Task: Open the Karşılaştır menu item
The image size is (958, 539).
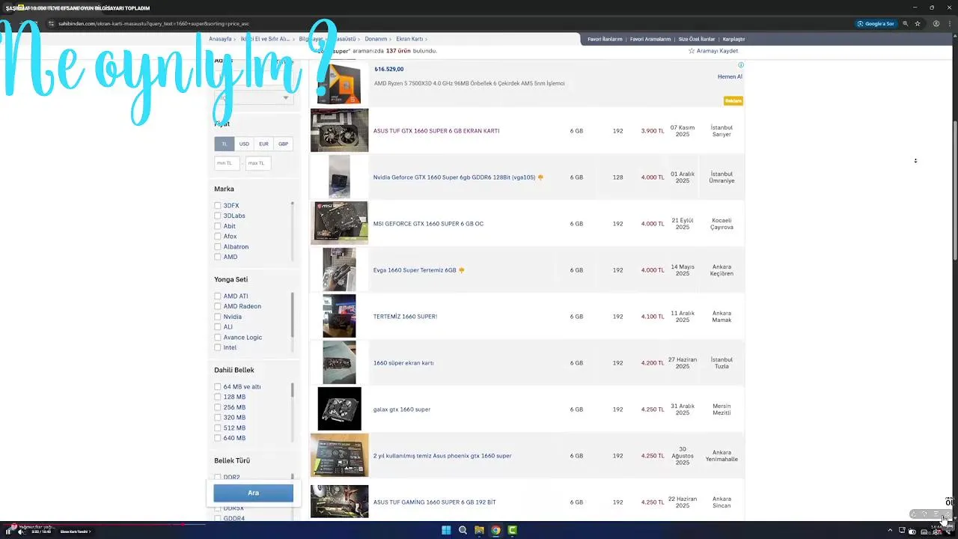Action: 733,39
